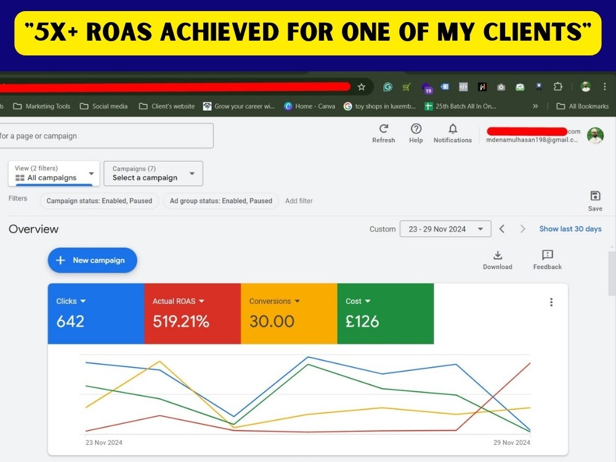
Task: Click Add filter
Action: coord(299,201)
